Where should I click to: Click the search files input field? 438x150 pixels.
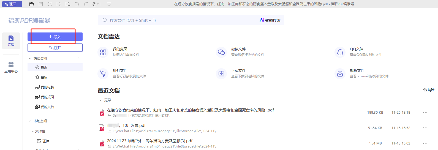tap(176, 20)
